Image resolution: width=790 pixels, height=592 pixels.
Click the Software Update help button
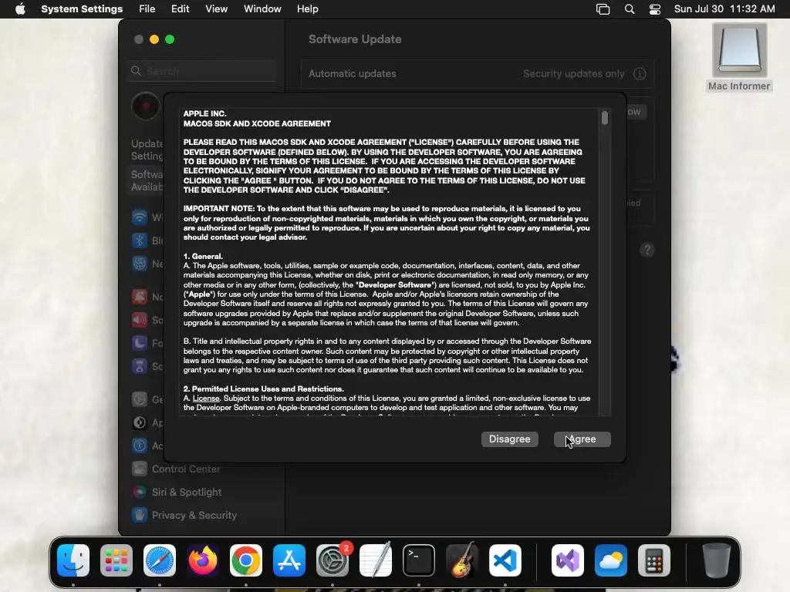pos(647,250)
